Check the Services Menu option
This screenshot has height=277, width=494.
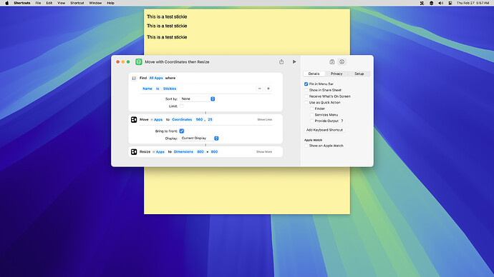point(311,115)
